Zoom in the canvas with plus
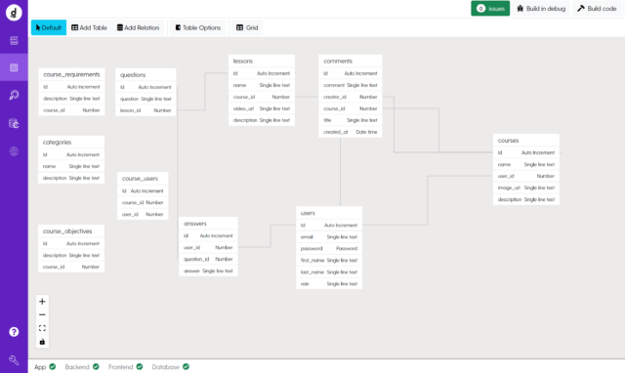This screenshot has height=373, width=625. point(42,302)
